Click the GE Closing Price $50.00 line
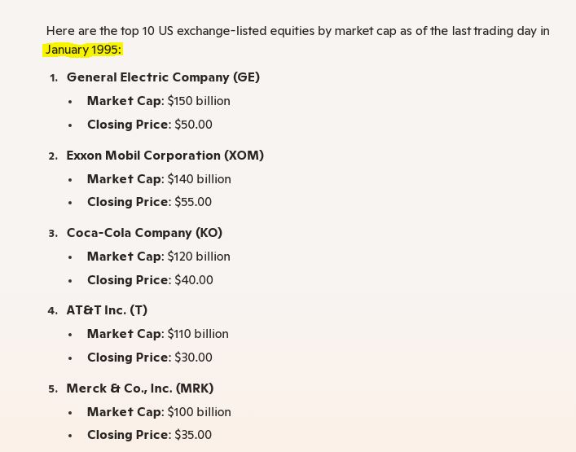Image resolution: width=576 pixels, height=452 pixels. tap(149, 125)
